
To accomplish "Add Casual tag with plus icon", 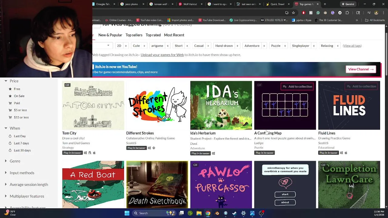I will click(208, 46).
